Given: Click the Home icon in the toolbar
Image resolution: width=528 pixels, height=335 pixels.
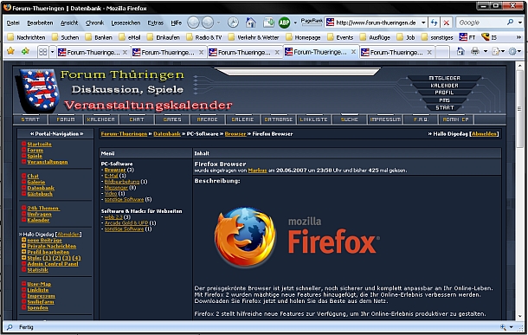Looking at the screenshot, I should tap(250, 23).
